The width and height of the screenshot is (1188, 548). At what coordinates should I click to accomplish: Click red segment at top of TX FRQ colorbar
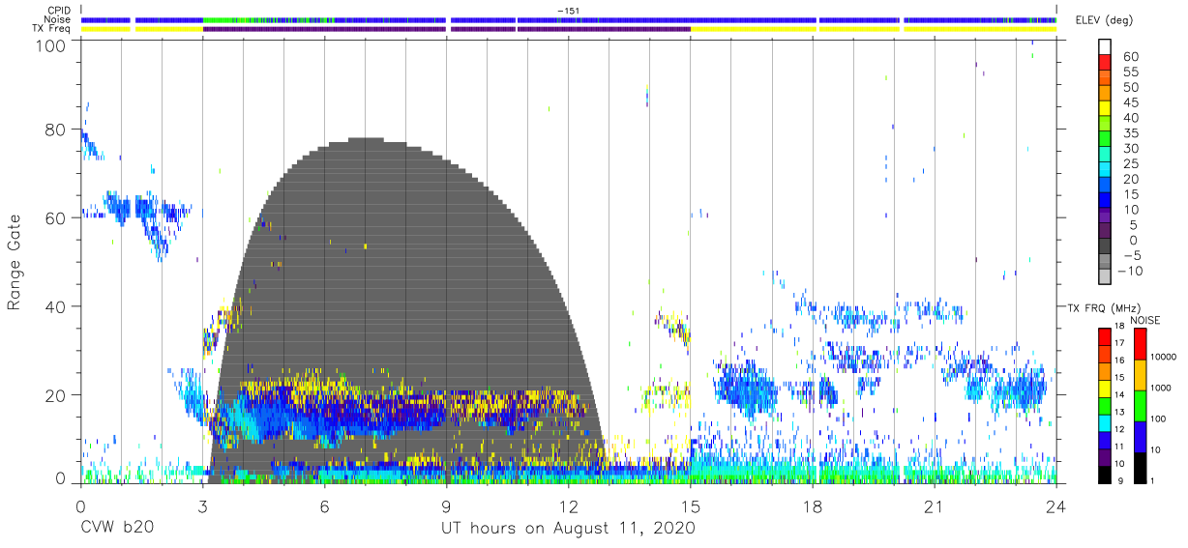pos(1104,336)
